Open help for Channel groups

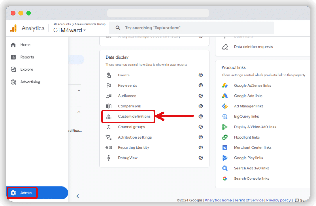click(x=201, y=127)
